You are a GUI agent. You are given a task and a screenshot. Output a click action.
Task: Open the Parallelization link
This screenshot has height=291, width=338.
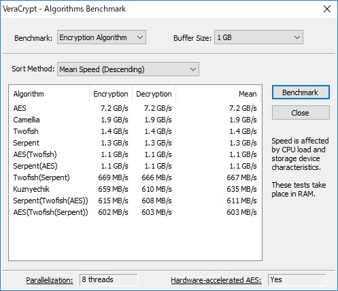click(x=50, y=280)
